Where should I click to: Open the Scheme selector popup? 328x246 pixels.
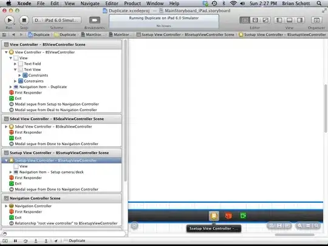click(56, 20)
